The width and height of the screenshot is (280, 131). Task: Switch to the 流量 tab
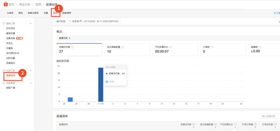point(46,13)
